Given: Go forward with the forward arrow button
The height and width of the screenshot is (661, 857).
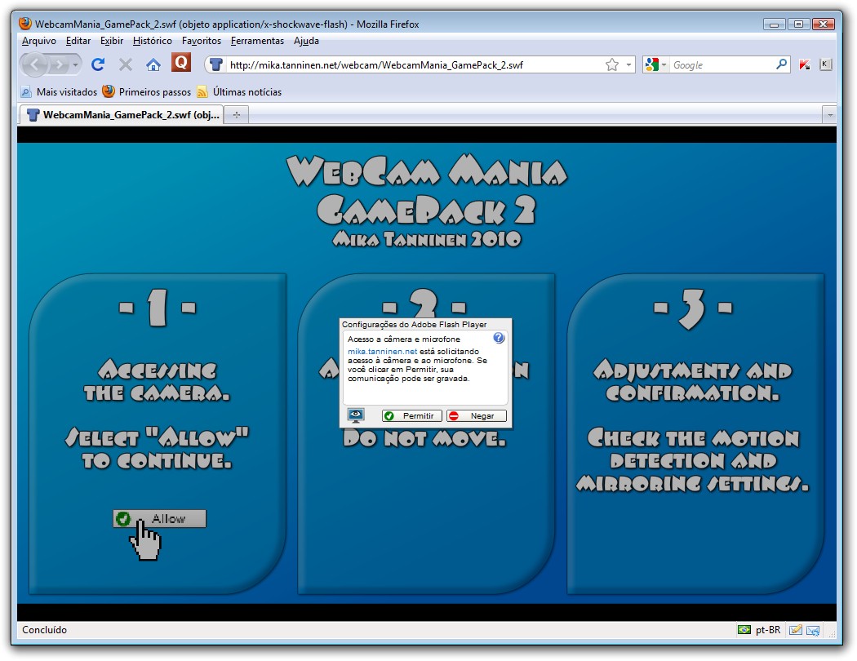Looking at the screenshot, I should [x=58, y=65].
